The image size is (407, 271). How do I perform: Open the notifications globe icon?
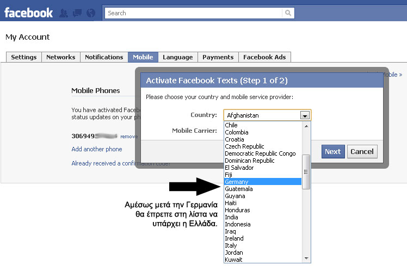click(x=90, y=13)
